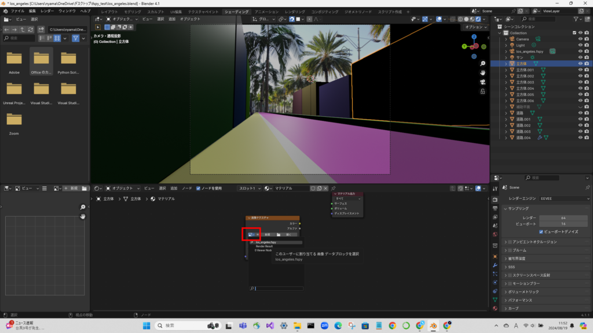Open the レンダー menu in top bar
Screen dimensions: 593x333
(x=47, y=11)
